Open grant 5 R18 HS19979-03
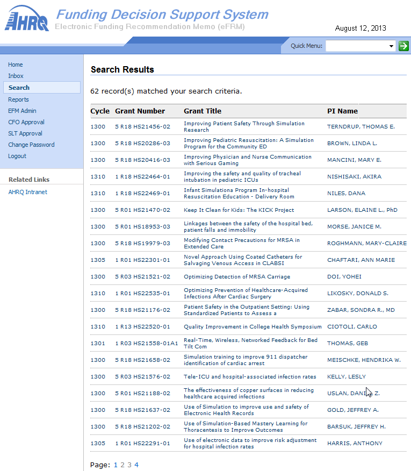This screenshot has width=411, height=471. tap(142, 244)
